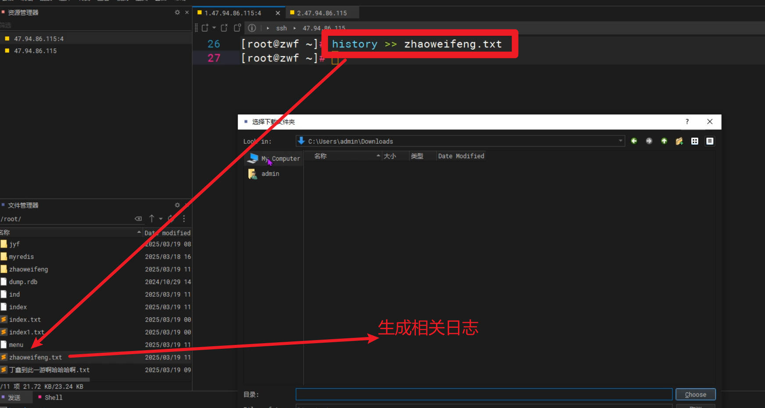Switch dialog to detail view
This screenshot has width=765, height=408.
(710, 141)
